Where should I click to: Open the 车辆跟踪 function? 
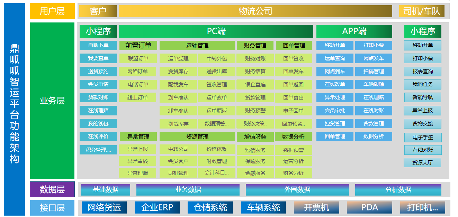(373, 84)
